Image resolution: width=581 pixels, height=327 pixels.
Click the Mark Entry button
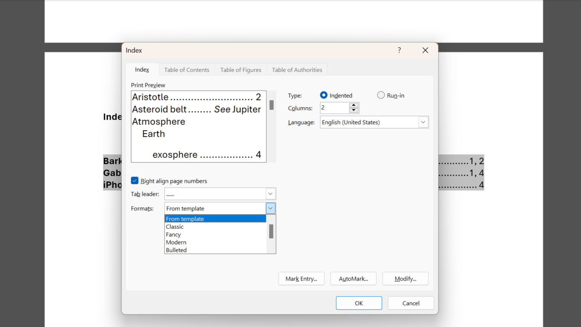[x=301, y=279]
